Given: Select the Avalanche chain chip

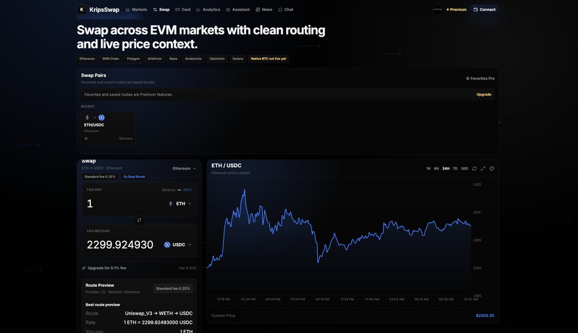Looking at the screenshot, I should 193,59.
